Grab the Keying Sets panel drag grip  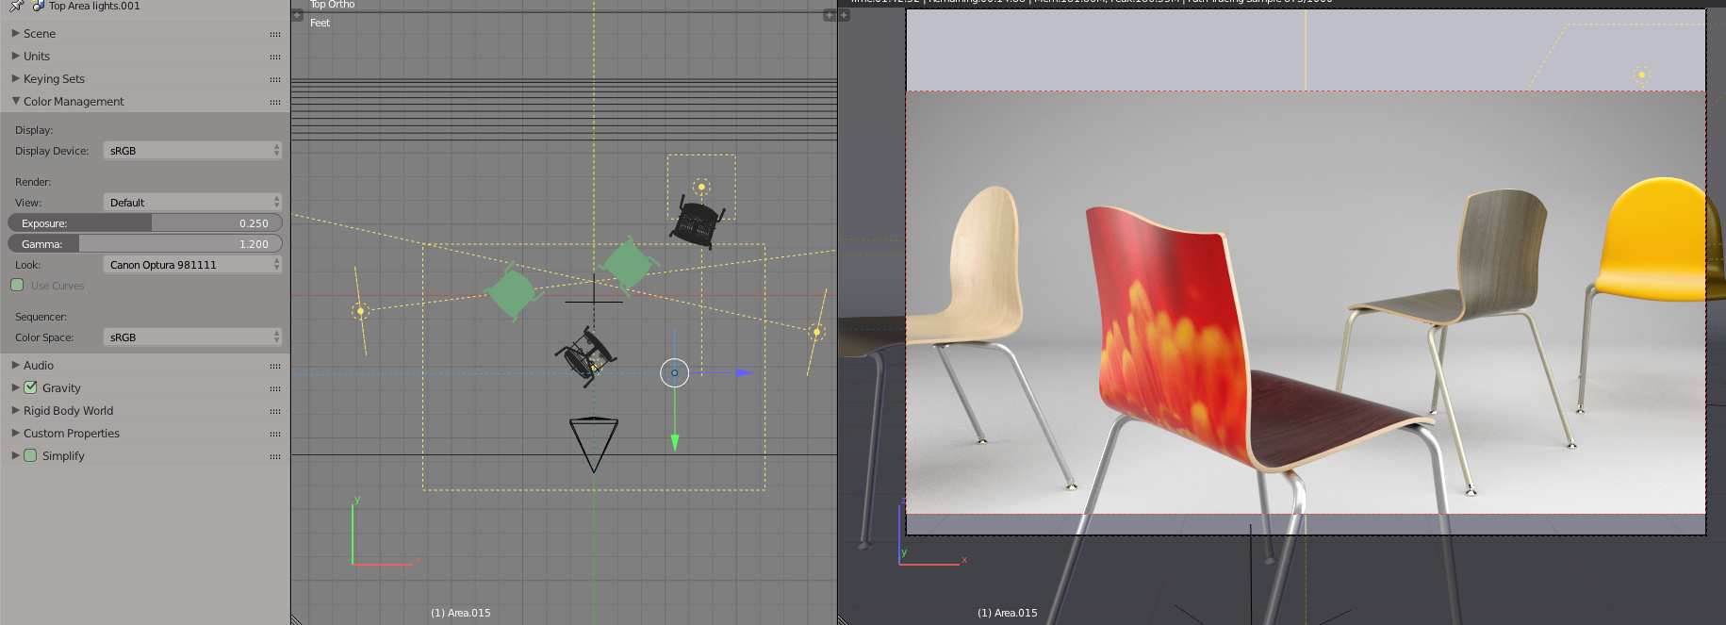click(x=275, y=79)
